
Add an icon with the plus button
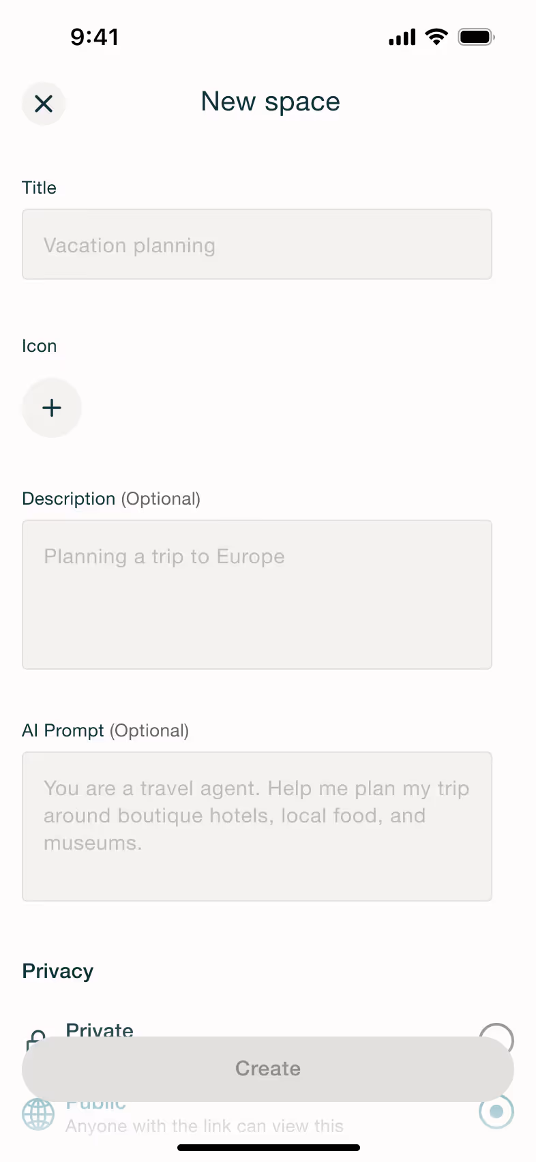pos(52,408)
